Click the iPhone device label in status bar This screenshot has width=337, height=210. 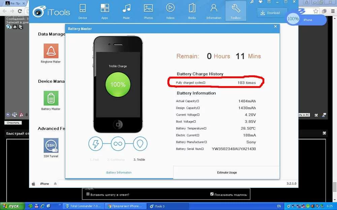pyautogui.click(x=44, y=184)
